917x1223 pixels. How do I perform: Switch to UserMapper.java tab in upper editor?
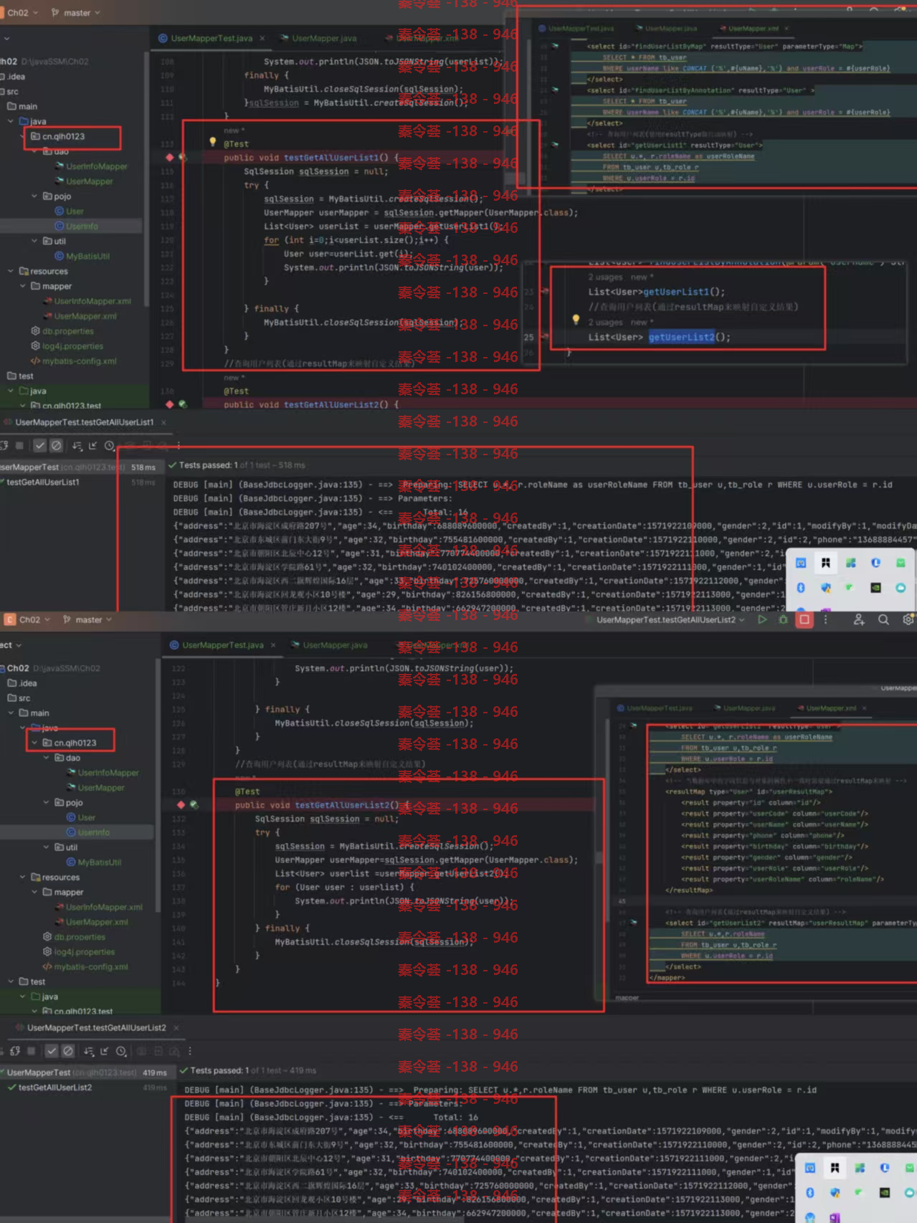click(318, 39)
